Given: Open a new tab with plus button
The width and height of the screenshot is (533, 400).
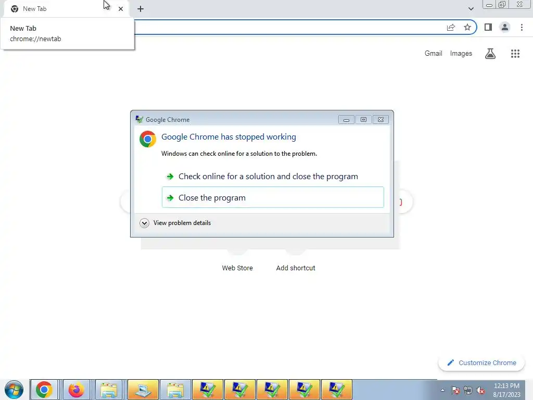Looking at the screenshot, I should pyautogui.click(x=141, y=9).
